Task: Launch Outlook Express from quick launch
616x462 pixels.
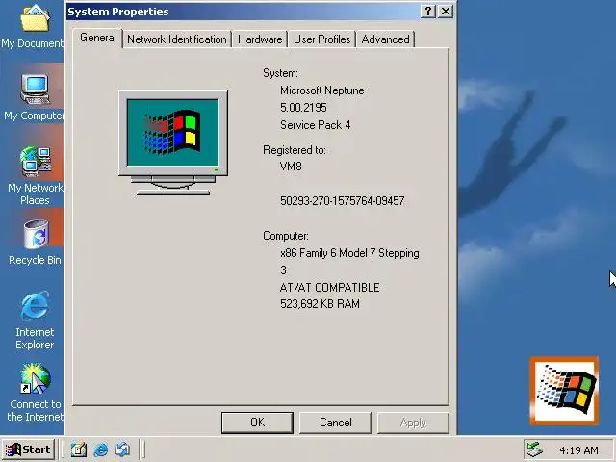Action: tap(123, 449)
